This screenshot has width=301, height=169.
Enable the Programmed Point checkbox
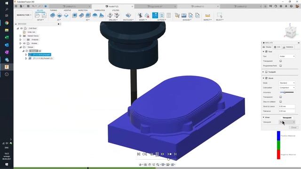coord(281,66)
